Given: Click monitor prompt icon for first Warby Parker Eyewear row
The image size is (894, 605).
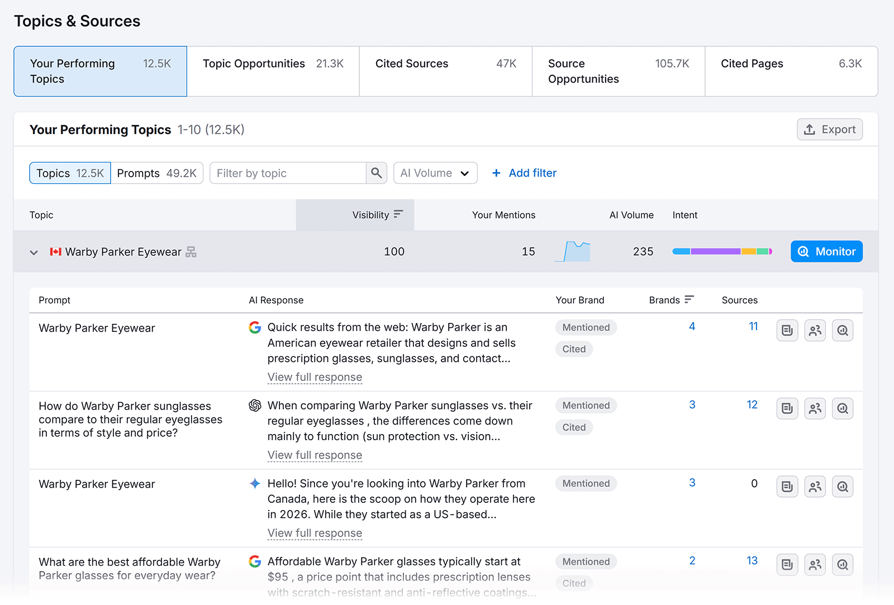Looking at the screenshot, I should 843,331.
